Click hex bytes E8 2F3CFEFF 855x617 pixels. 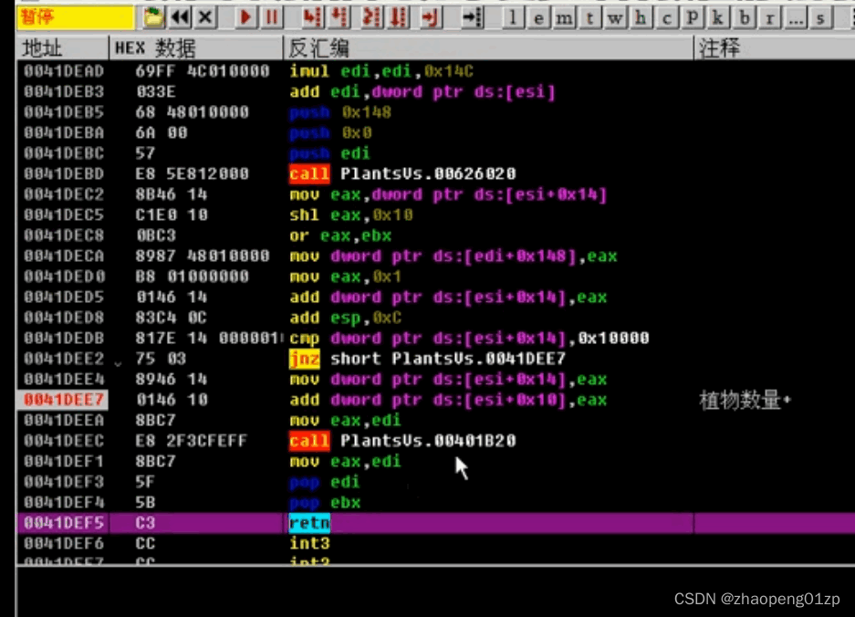(x=192, y=441)
